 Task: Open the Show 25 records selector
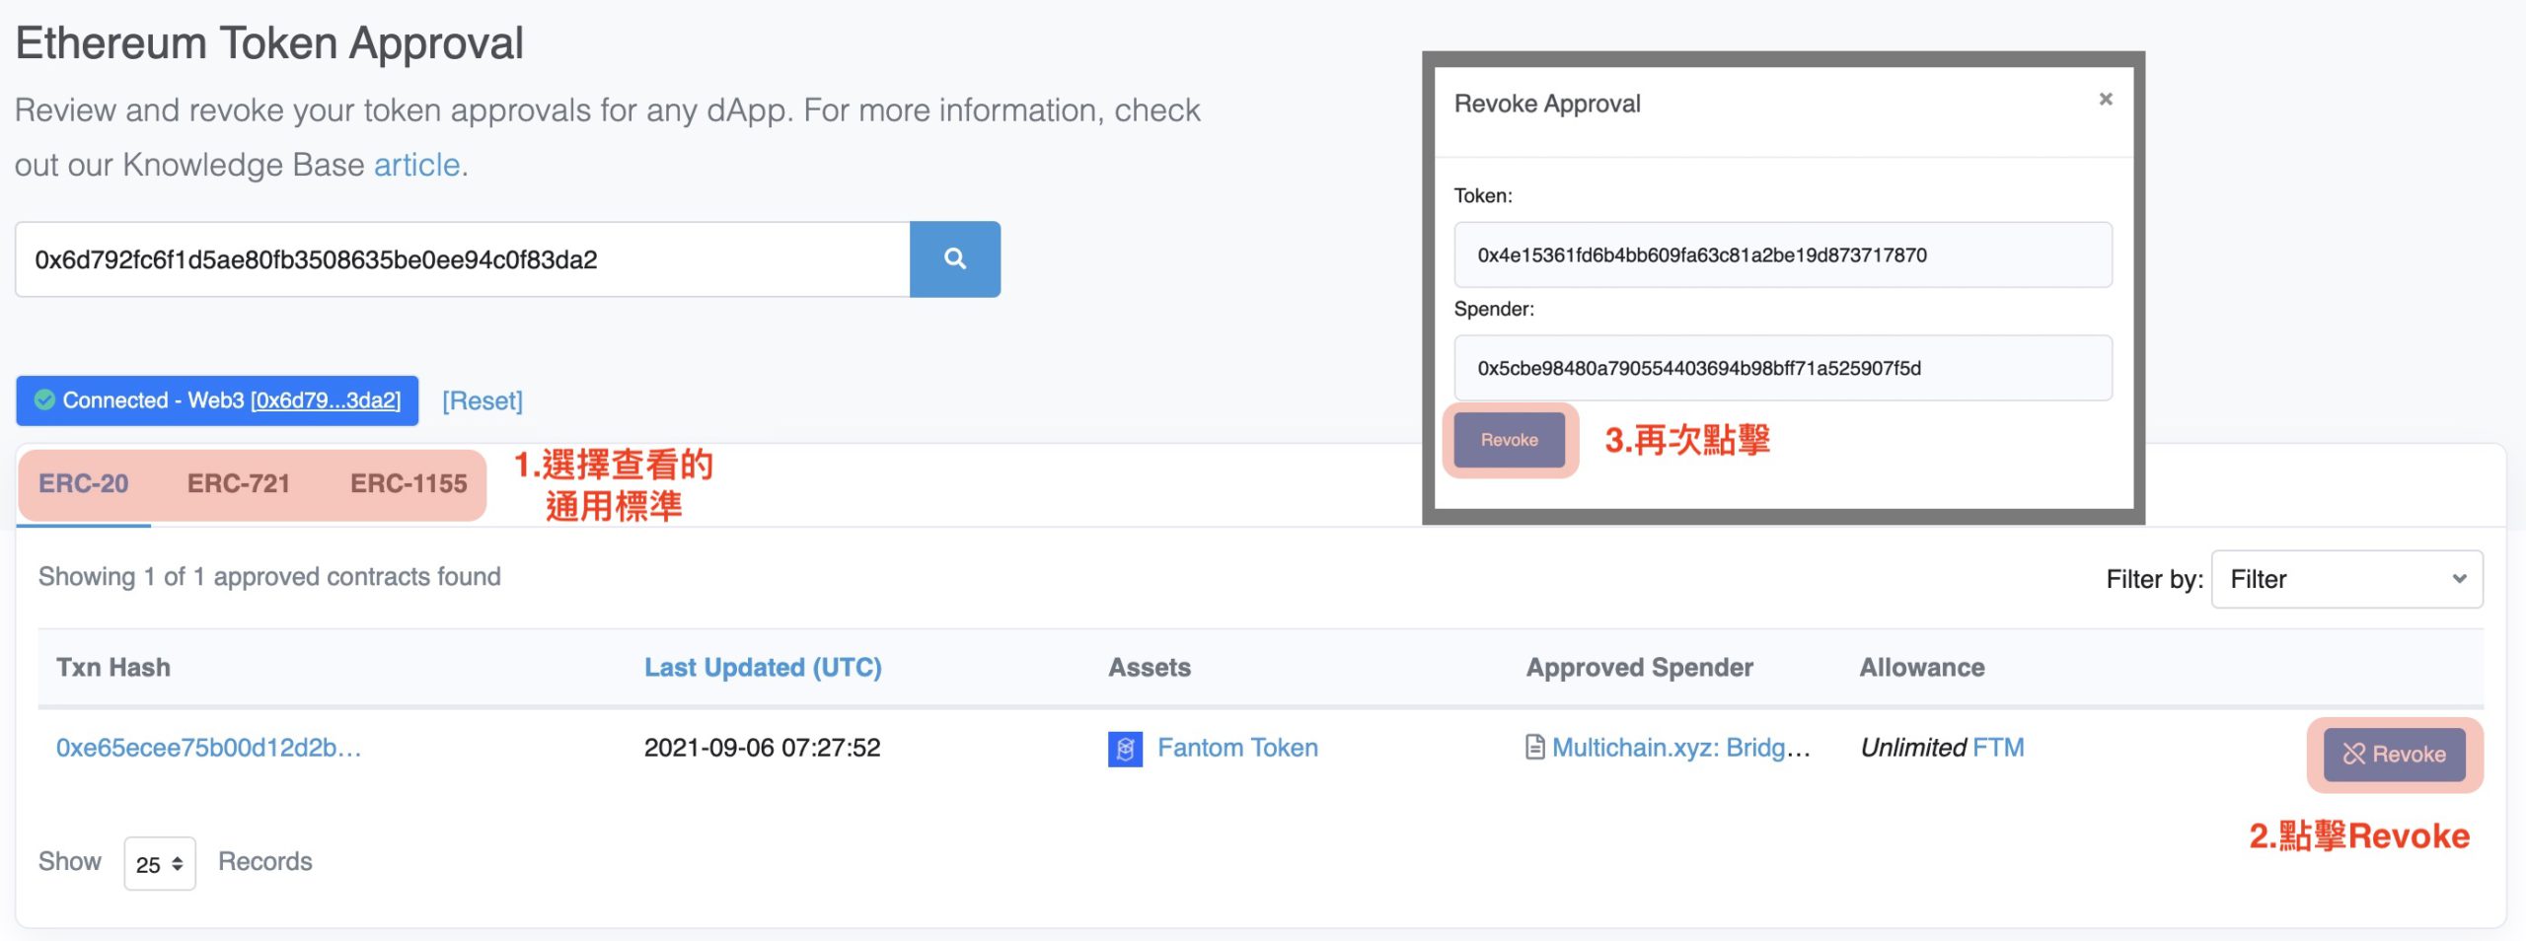(x=159, y=864)
